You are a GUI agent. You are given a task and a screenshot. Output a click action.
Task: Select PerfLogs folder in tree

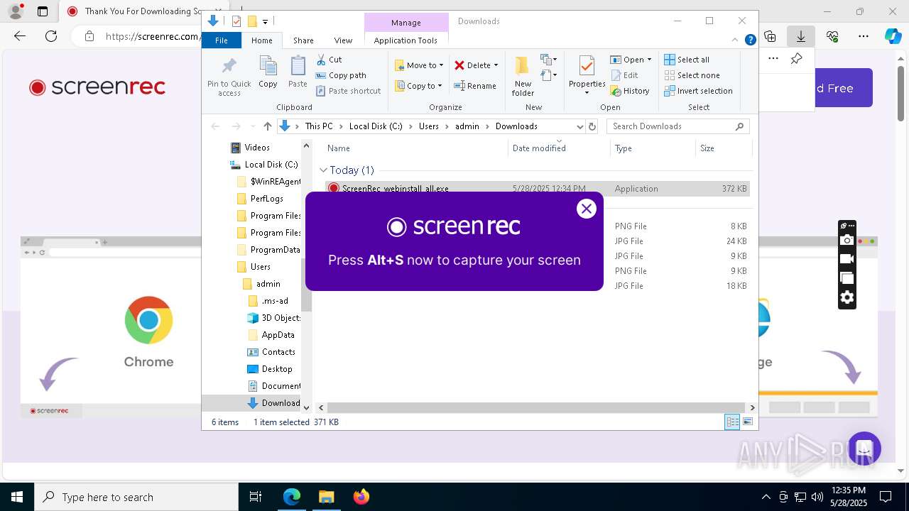[x=267, y=199]
